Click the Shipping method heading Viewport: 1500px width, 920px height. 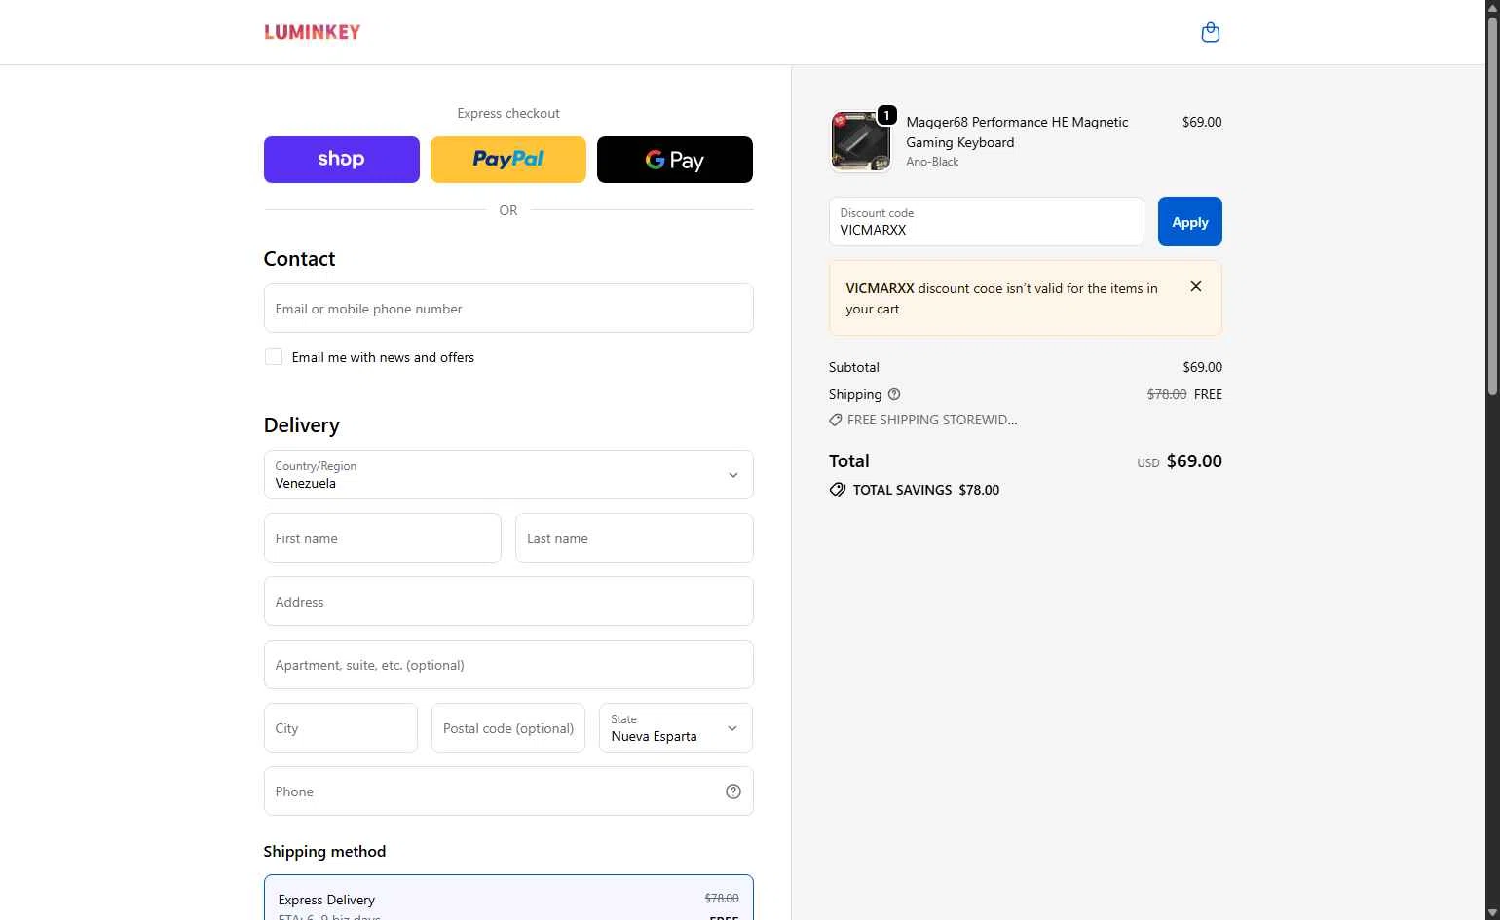pos(324,851)
